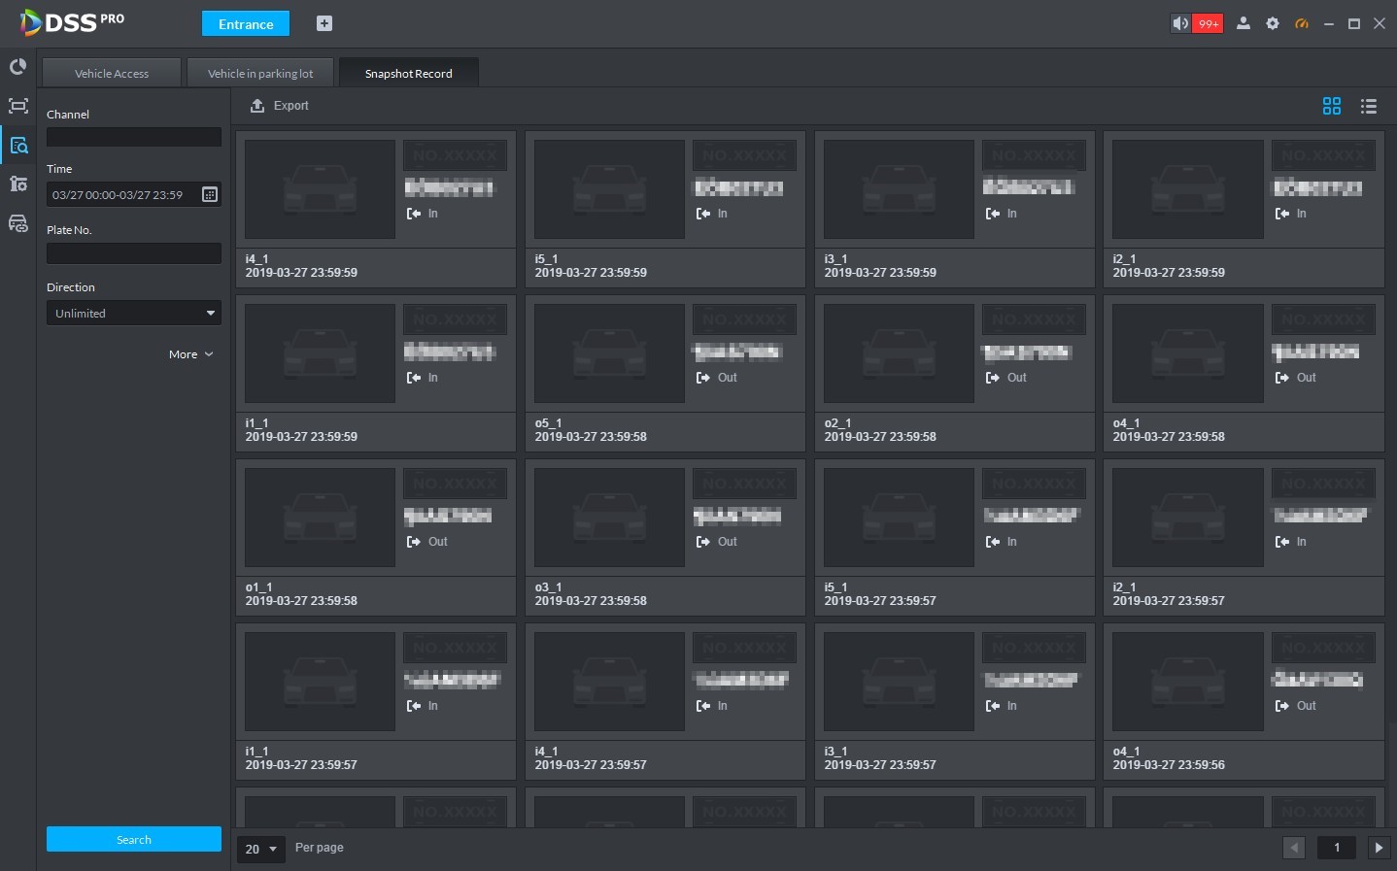Screen dimensions: 1397x871
Task: Add a new tab with the plus icon
Action: [324, 23]
